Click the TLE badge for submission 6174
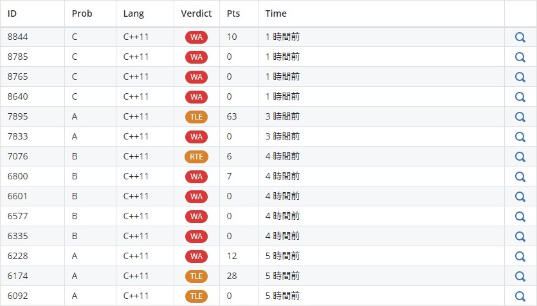This screenshot has height=306, width=537. [x=196, y=276]
